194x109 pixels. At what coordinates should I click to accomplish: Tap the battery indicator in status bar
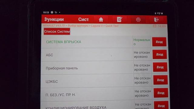[162, 13]
